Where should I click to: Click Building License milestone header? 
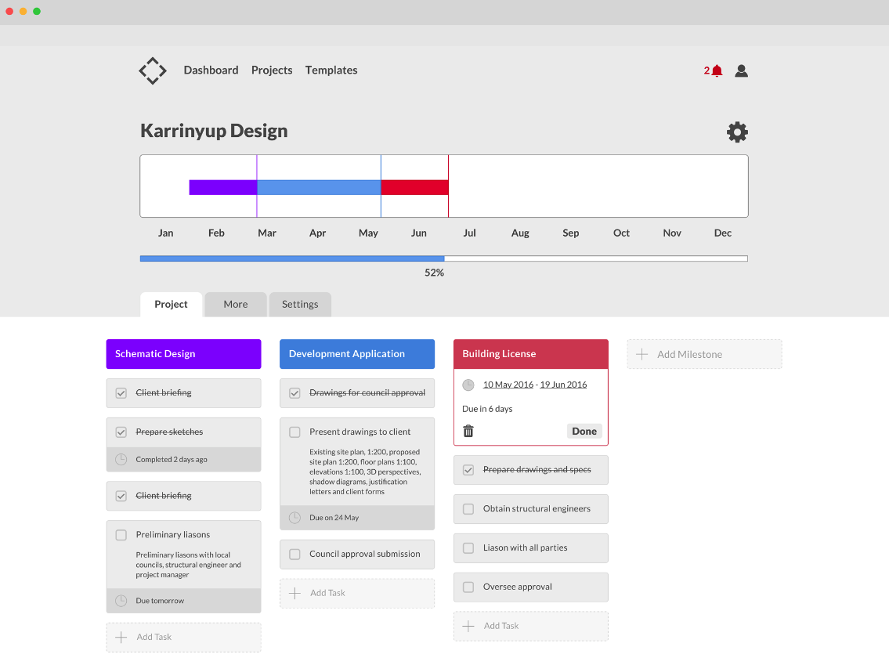pos(531,354)
